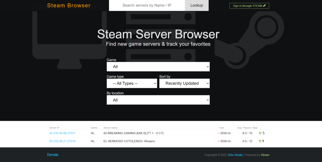
Task: Click the red status dot in the BREAKING GAMING row
Action: (x=219, y=133)
